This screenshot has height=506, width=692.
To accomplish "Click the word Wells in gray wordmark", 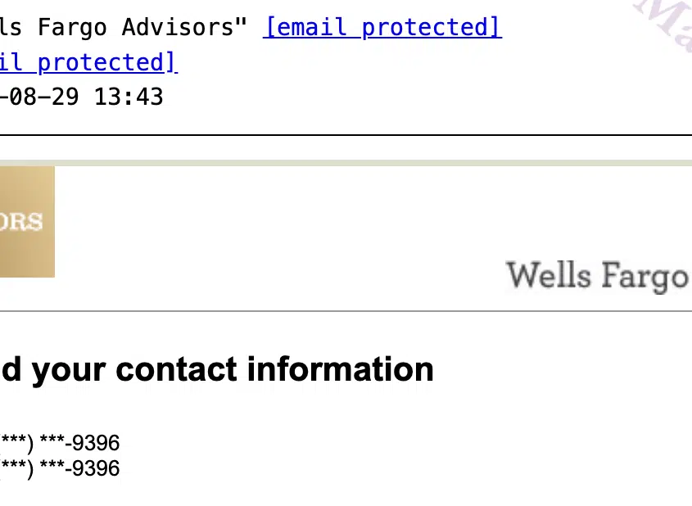I will pos(548,275).
